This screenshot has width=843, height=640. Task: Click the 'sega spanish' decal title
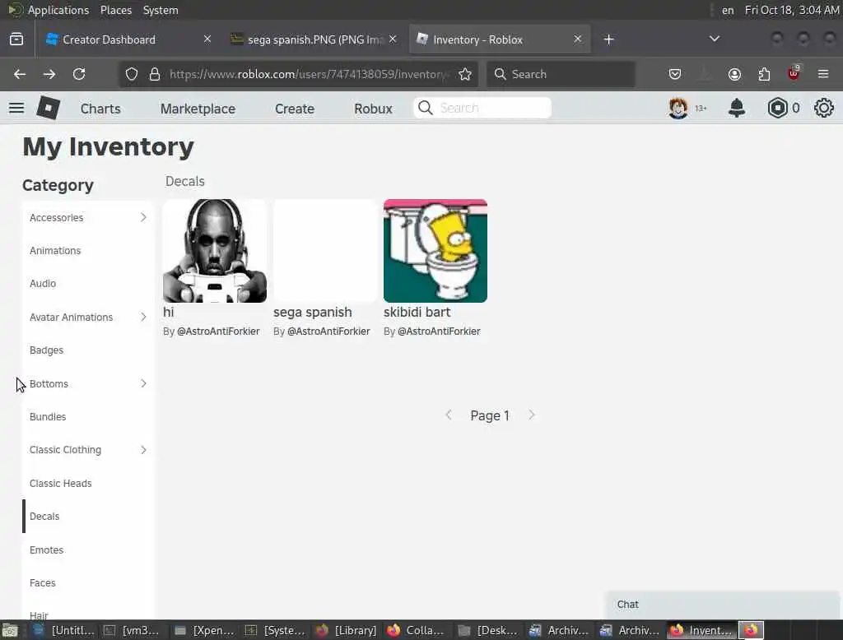pos(312,313)
